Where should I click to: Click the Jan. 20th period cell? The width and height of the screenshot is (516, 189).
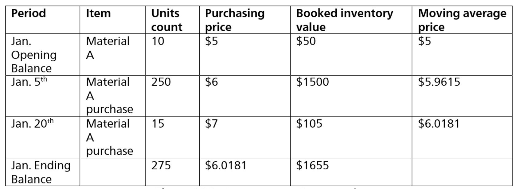tap(43, 137)
